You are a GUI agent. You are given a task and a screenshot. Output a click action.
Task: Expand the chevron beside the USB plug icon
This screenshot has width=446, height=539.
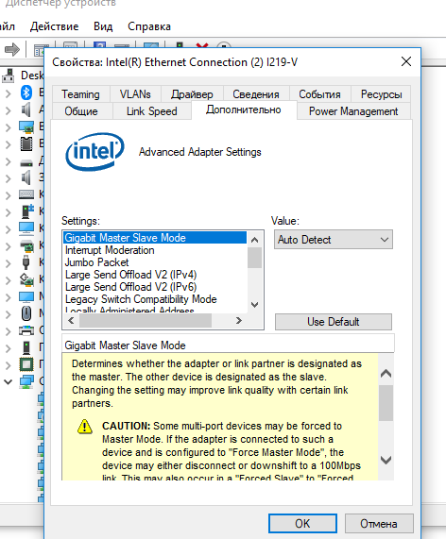coord(9,263)
